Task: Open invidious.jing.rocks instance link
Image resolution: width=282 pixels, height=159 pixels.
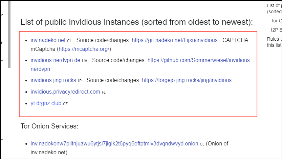Action: click(53, 80)
